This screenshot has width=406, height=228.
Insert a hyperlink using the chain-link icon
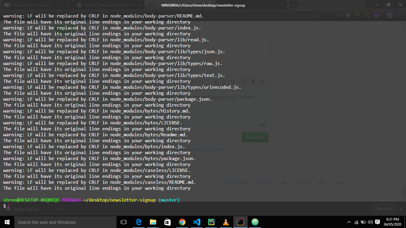pyautogui.click(x=202, y=82)
